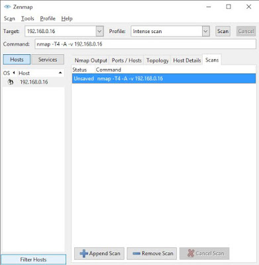Click the greyed Cancel button

[x=246, y=31]
